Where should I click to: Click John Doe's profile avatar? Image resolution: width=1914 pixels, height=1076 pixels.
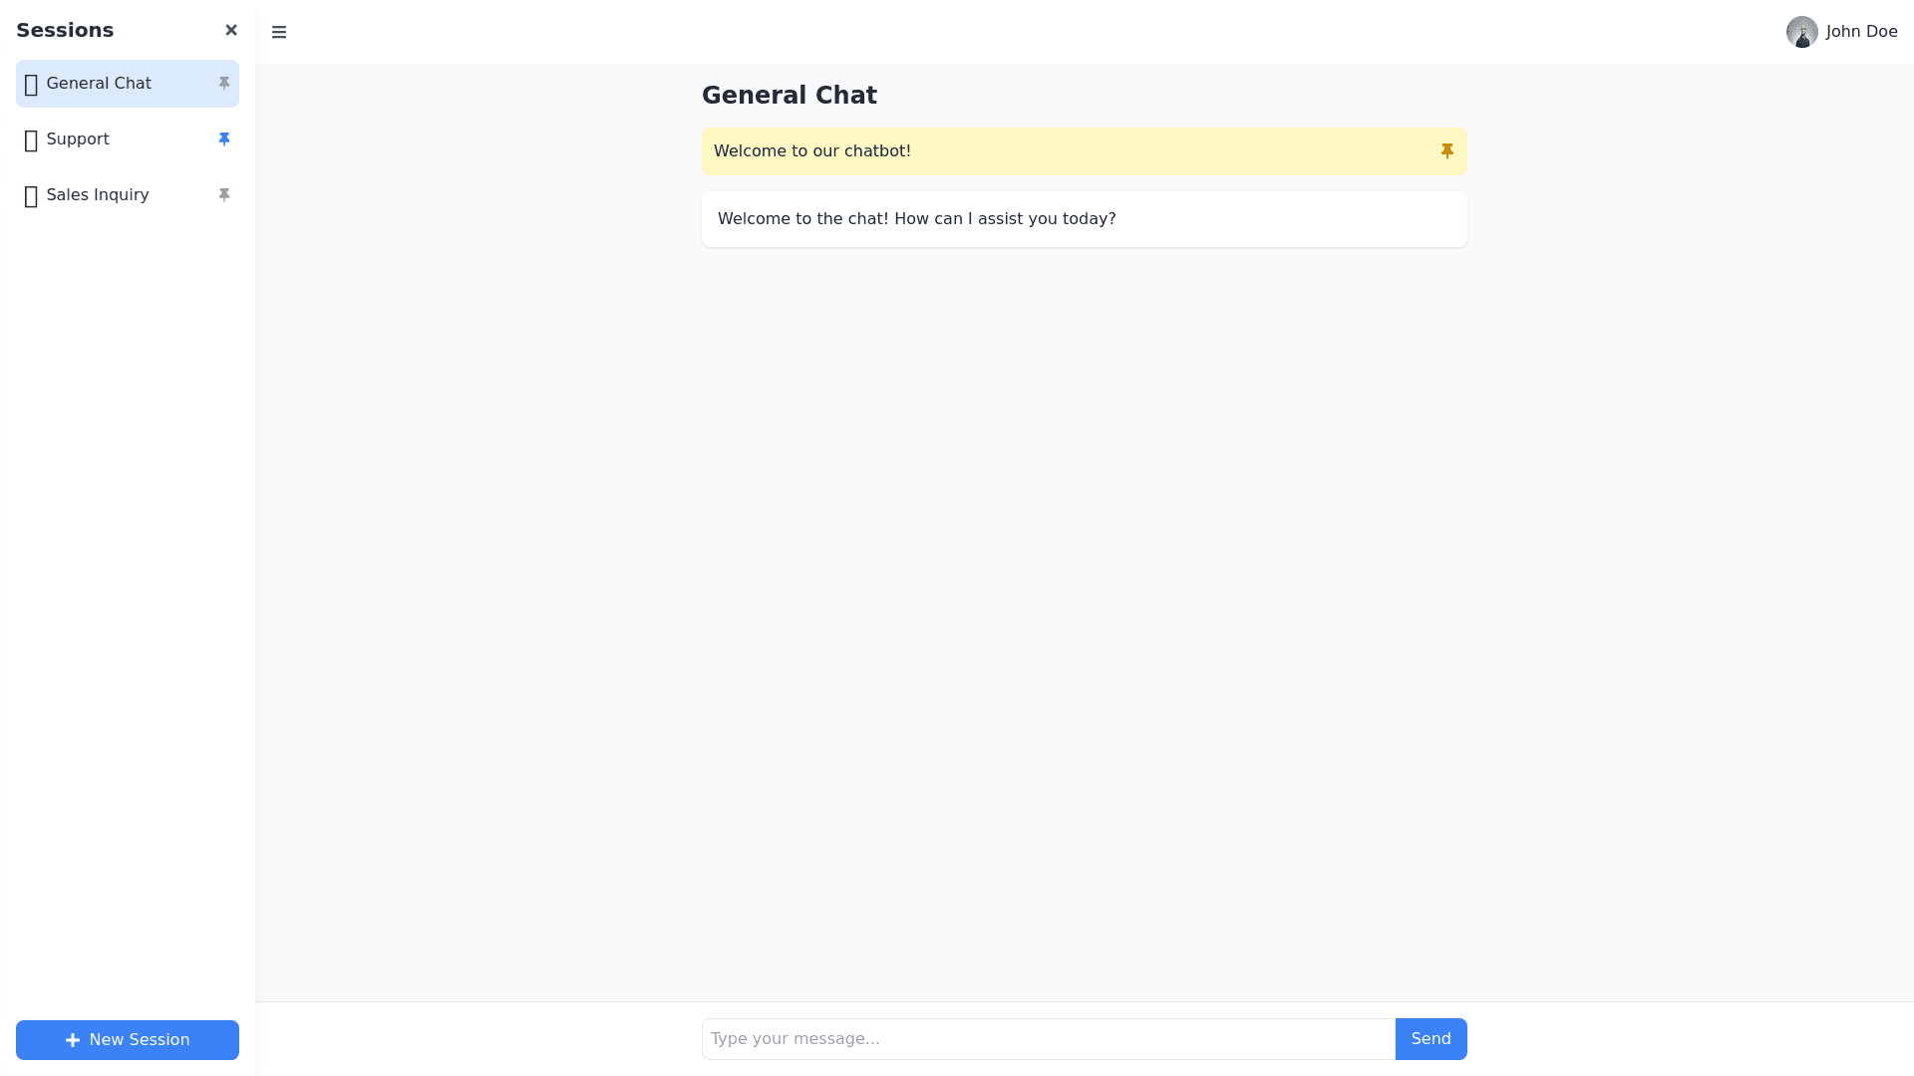point(1801,32)
